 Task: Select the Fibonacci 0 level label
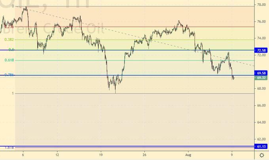[x=13, y=6]
